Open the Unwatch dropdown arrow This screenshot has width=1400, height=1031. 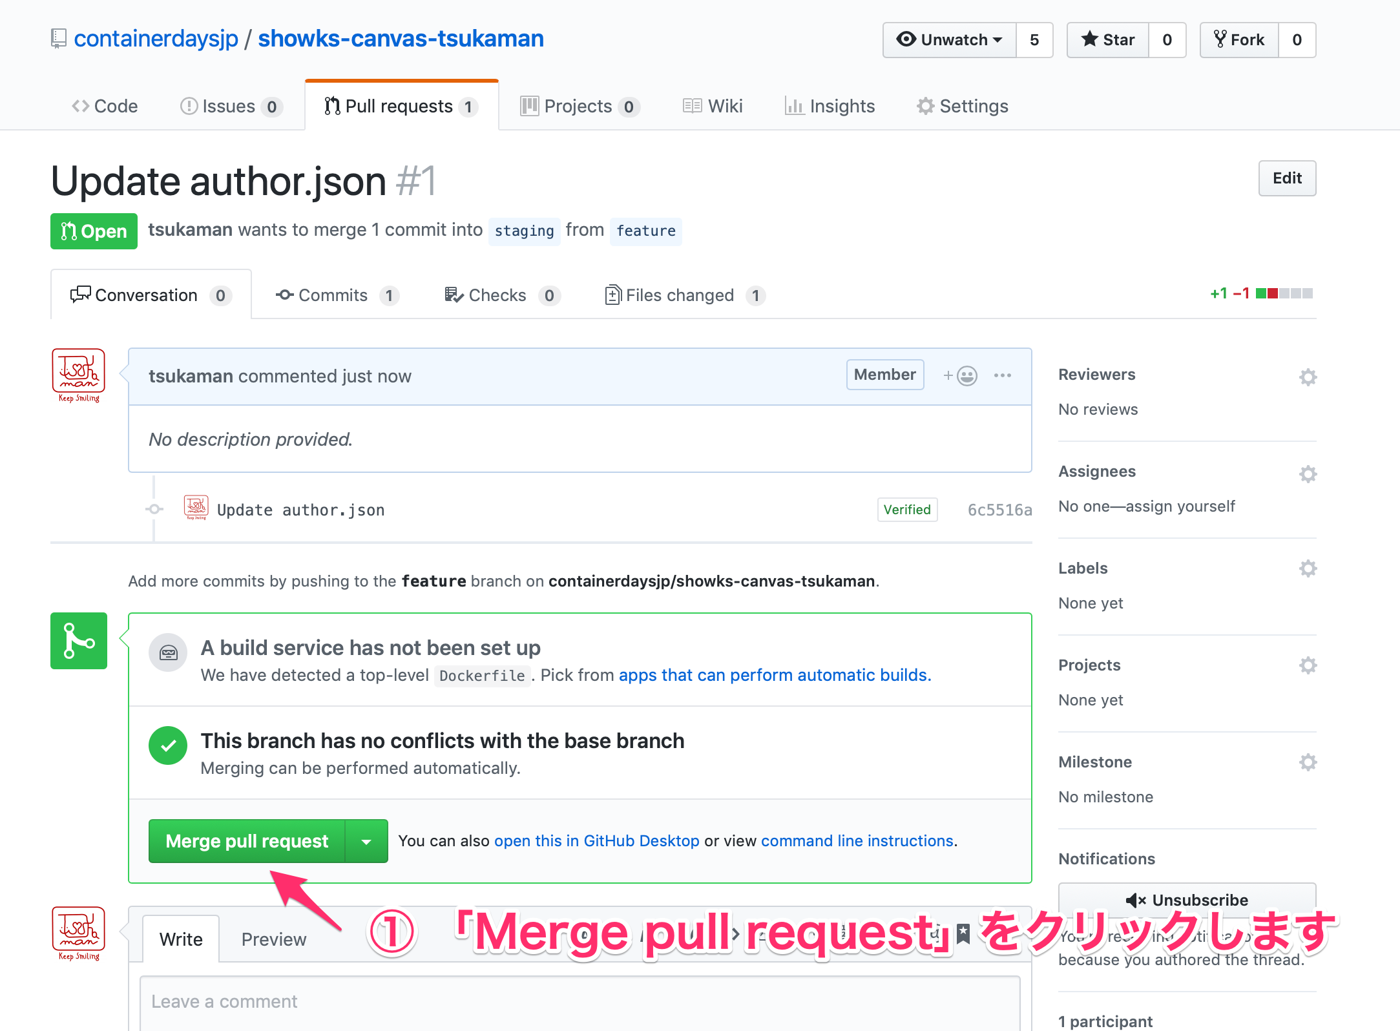click(997, 39)
